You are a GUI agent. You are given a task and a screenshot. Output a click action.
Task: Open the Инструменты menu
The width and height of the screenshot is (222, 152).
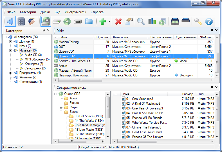[75, 12]
